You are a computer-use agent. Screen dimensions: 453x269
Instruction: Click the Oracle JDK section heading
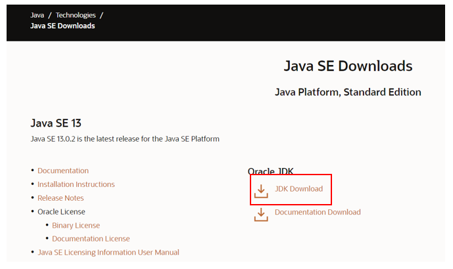coord(270,171)
